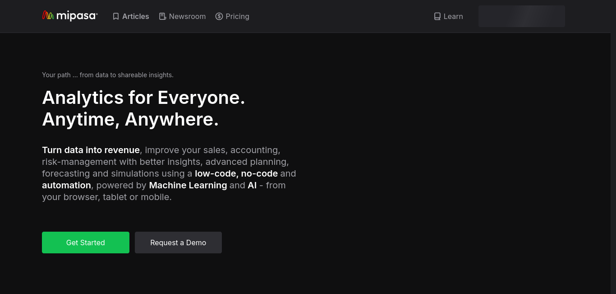Go to the Pricing page
The image size is (616, 294).
[x=232, y=16]
